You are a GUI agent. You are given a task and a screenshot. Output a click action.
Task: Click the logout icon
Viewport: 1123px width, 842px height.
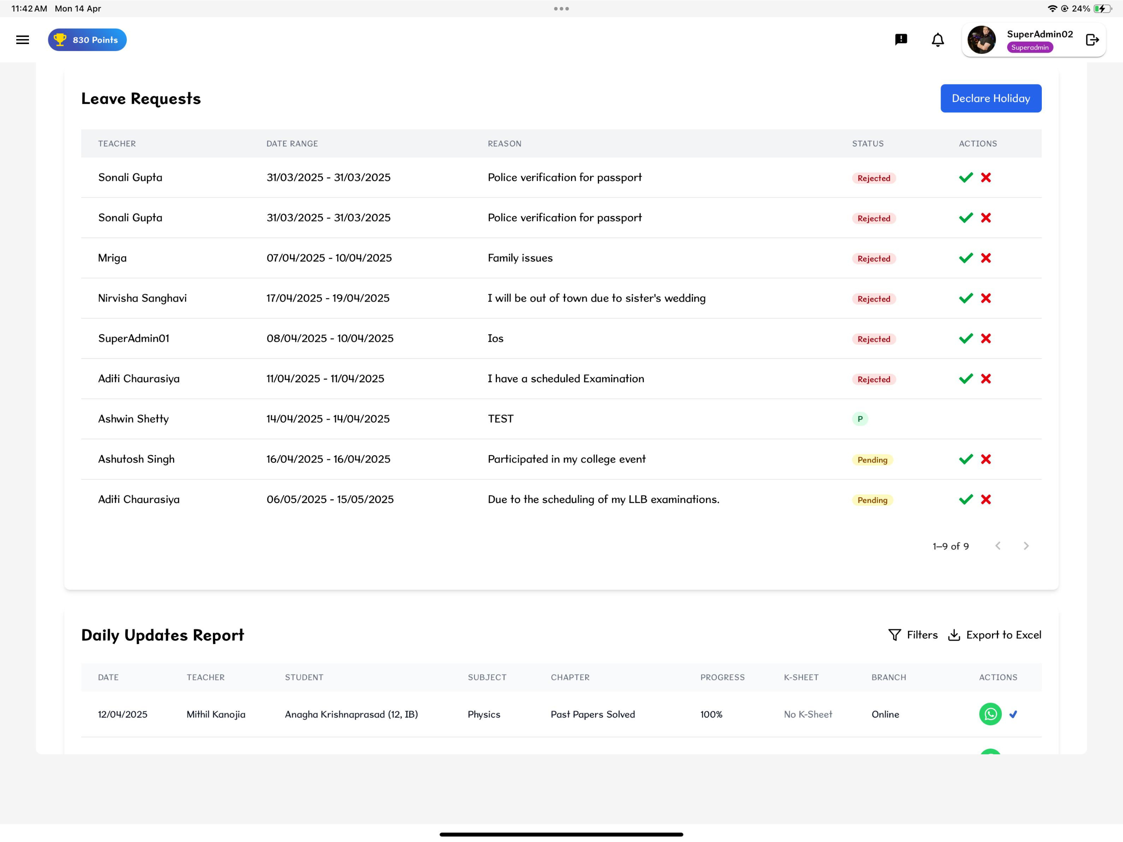[x=1092, y=40]
